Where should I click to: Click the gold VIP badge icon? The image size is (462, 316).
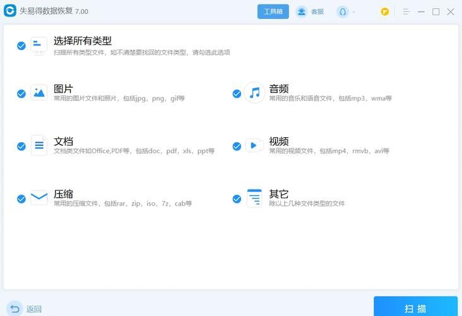coord(384,12)
